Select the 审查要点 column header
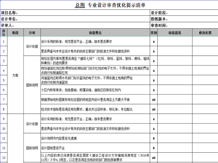 [95, 33]
